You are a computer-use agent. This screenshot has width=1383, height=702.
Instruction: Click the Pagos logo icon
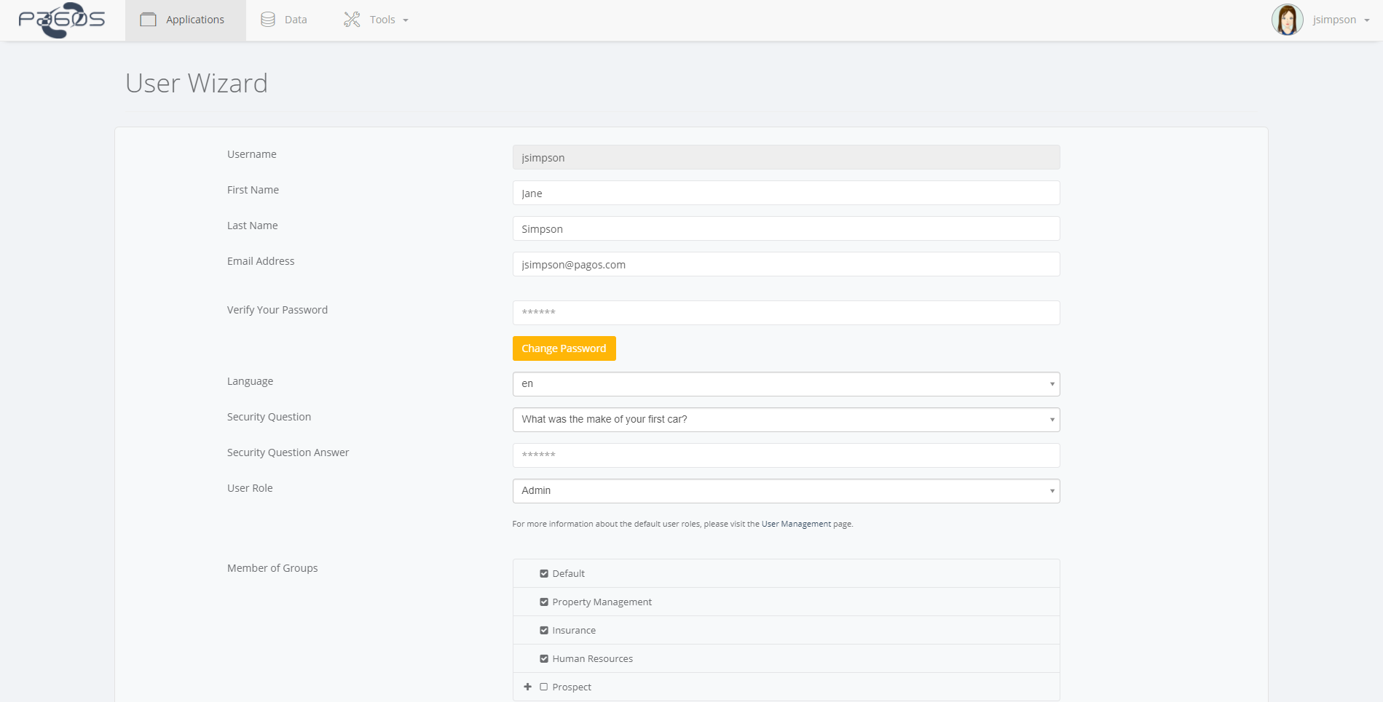tap(62, 20)
